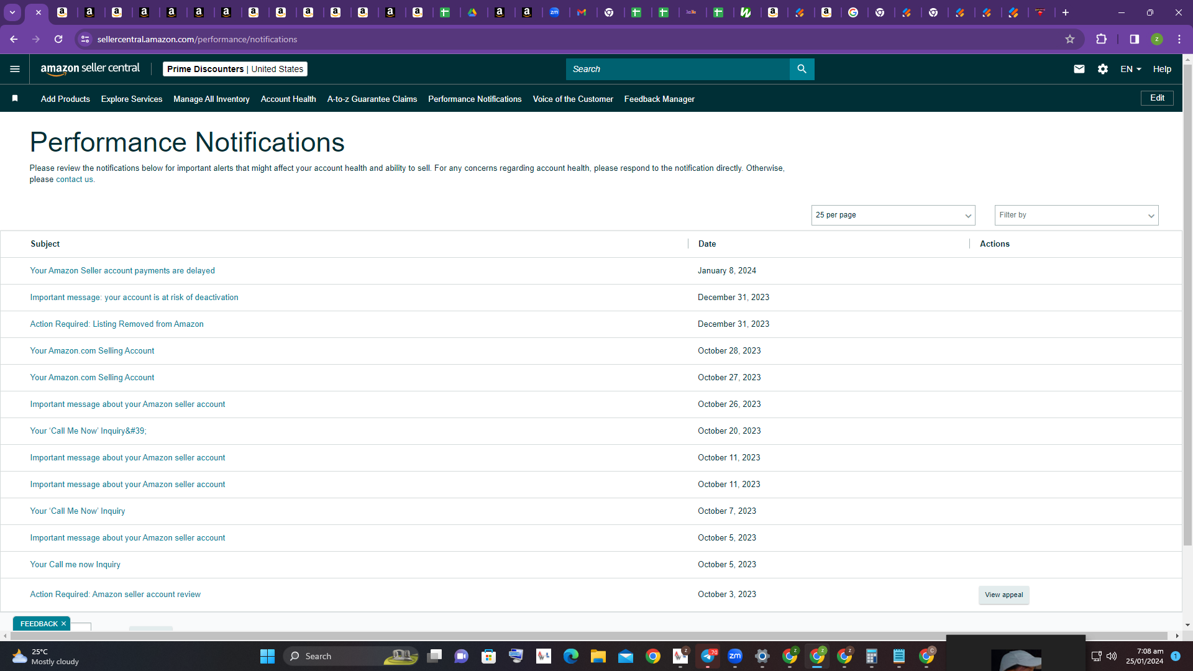Click the magnifier search button
Viewport: 1193px width, 671px height.
[802, 69]
